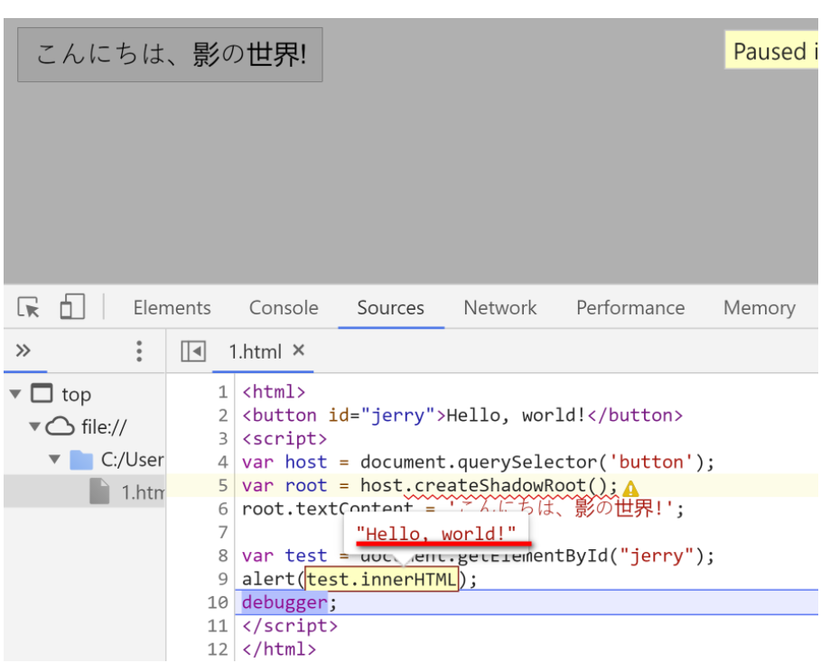This screenshot has width=830, height=663.
Task: Click the window frame icon beside top
Action: (42, 394)
